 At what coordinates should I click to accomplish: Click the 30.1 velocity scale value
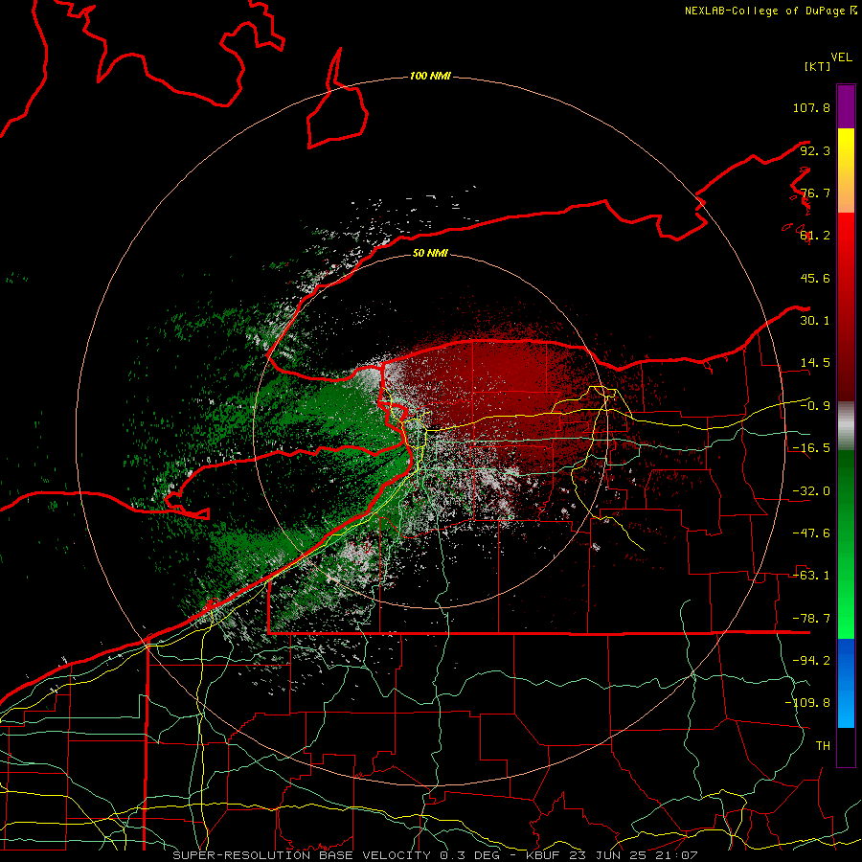tap(815, 321)
